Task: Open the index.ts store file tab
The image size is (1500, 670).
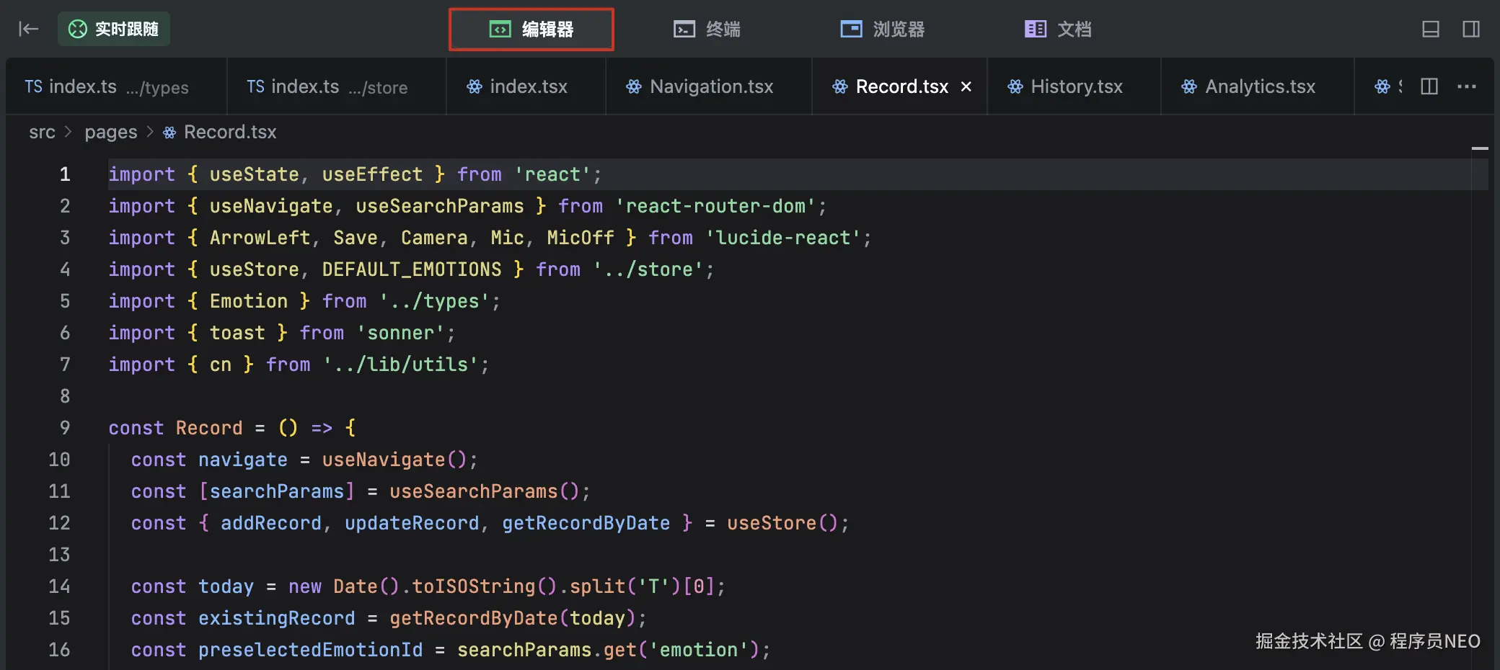Action: pos(337,86)
